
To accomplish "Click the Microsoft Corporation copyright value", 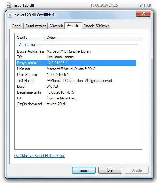I will point(79,81).
